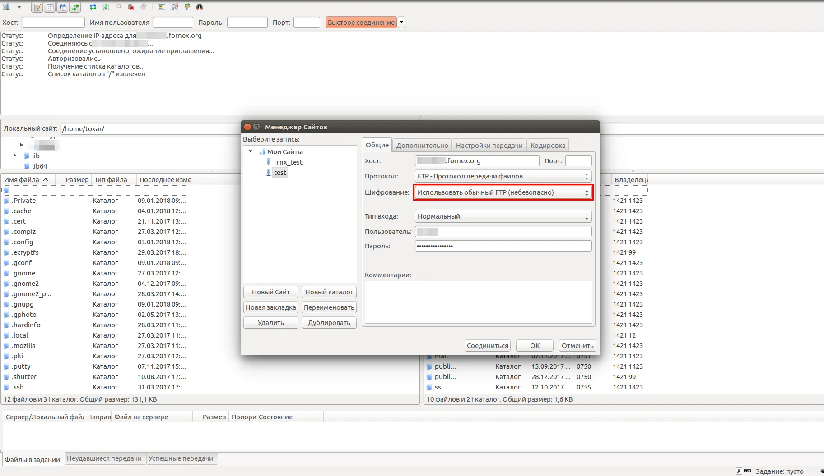824x476 pixels.
Task: Open the Неудавшиеся передачи tab
Action: click(x=105, y=458)
